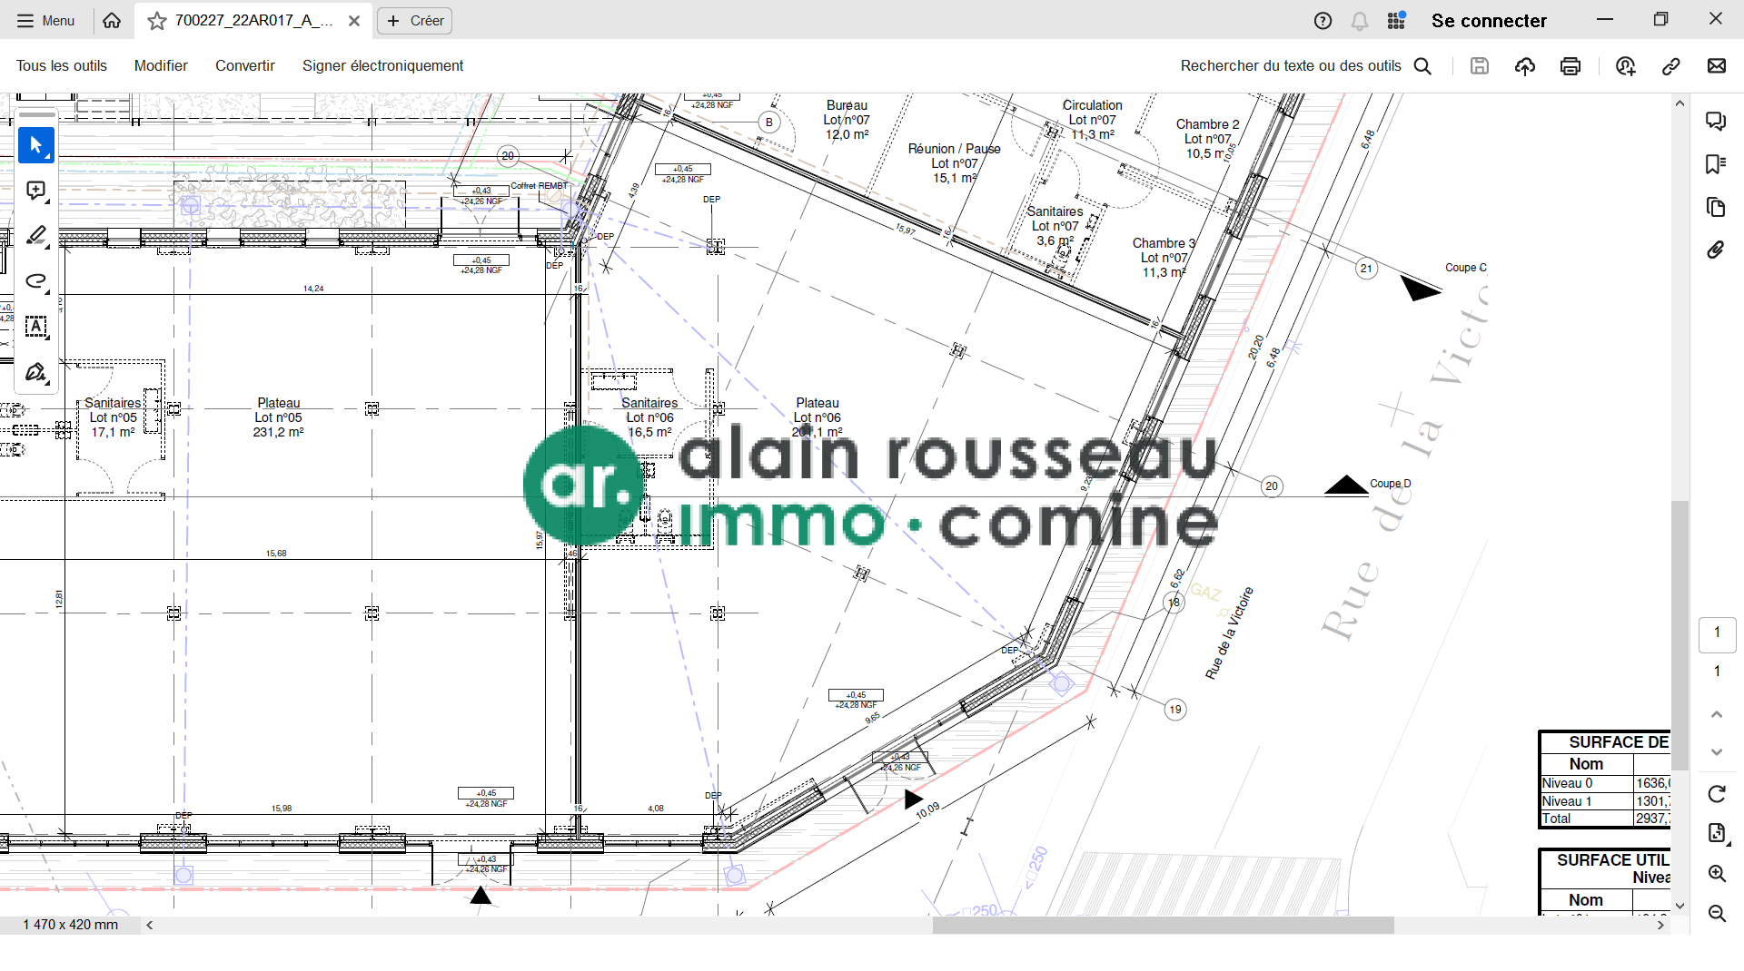The width and height of the screenshot is (1744, 971).
Task: Click the current page number box
Action: point(1717,633)
